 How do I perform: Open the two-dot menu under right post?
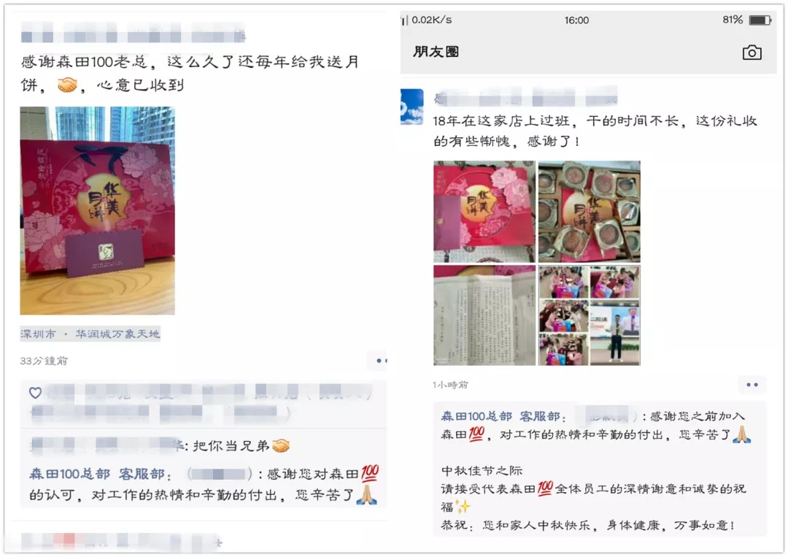point(752,385)
